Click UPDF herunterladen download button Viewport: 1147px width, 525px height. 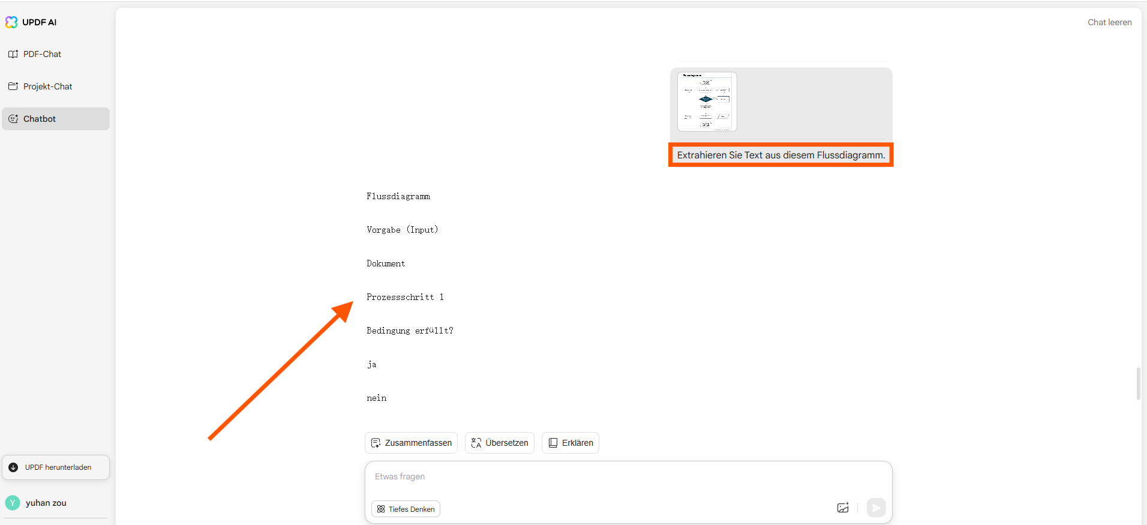56,467
